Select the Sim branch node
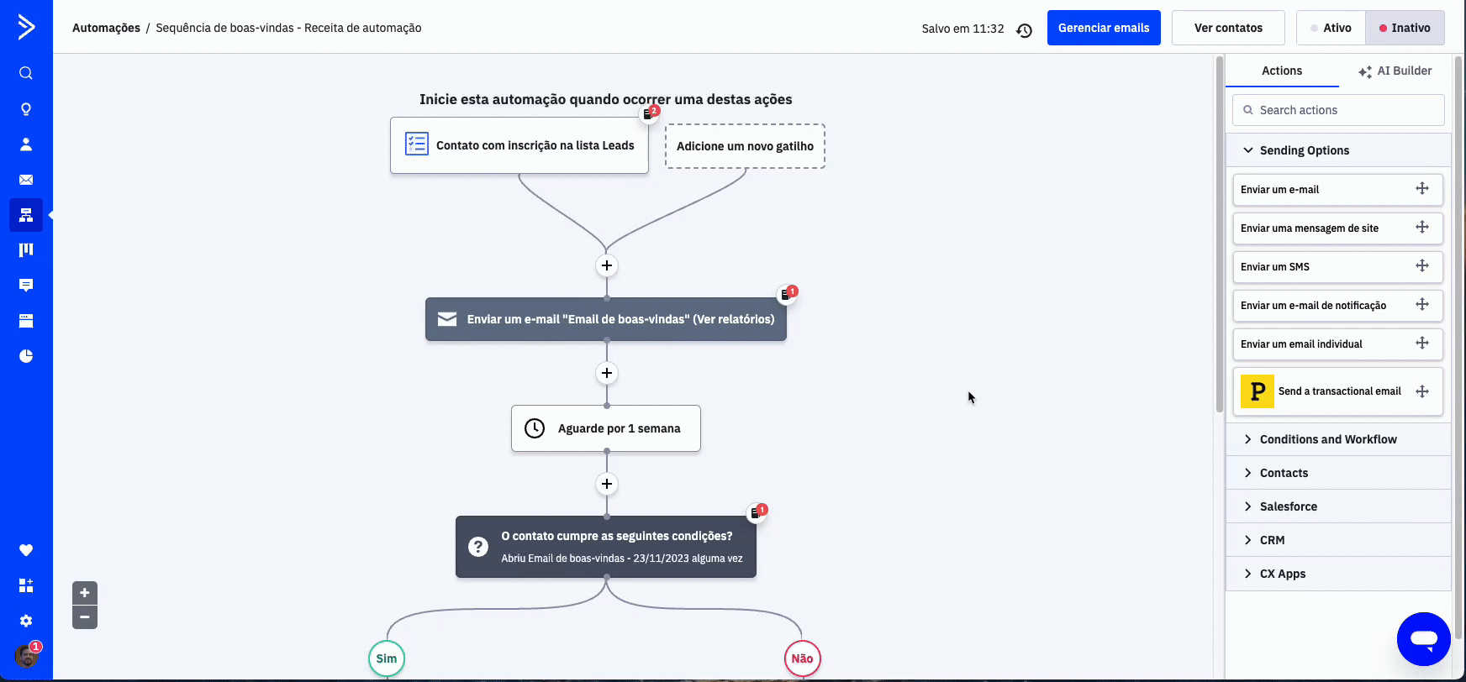This screenshot has height=682, width=1466. 387,658
